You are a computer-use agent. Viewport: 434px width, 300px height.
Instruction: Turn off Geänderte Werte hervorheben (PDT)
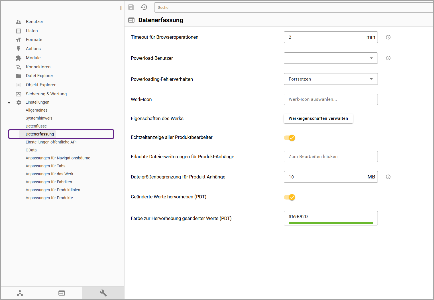pyautogui.click(x=290, y=197)
